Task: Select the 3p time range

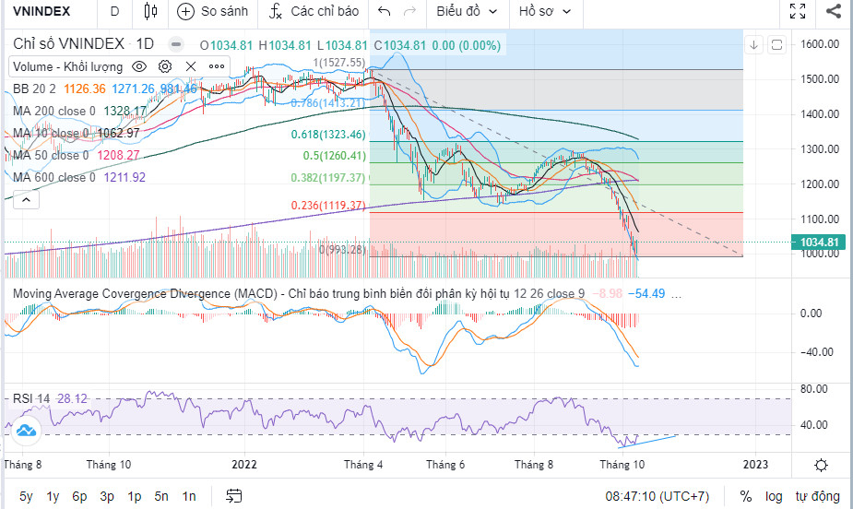Action: click(x=107, y=496)
